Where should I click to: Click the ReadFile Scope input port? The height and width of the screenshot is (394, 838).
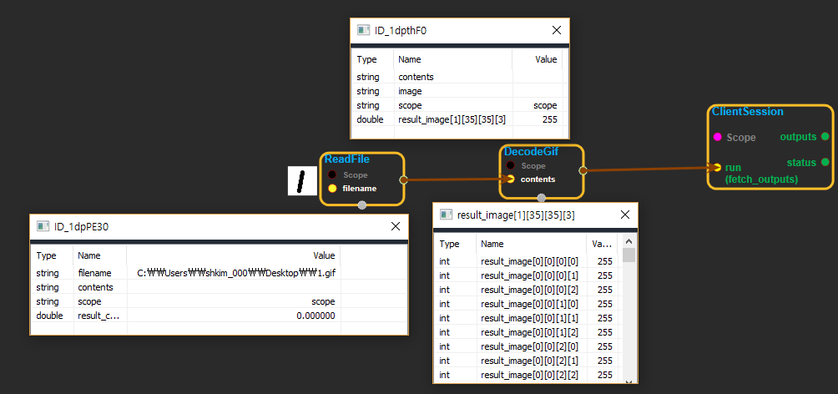pyautogui.click(x=332, y=174)
